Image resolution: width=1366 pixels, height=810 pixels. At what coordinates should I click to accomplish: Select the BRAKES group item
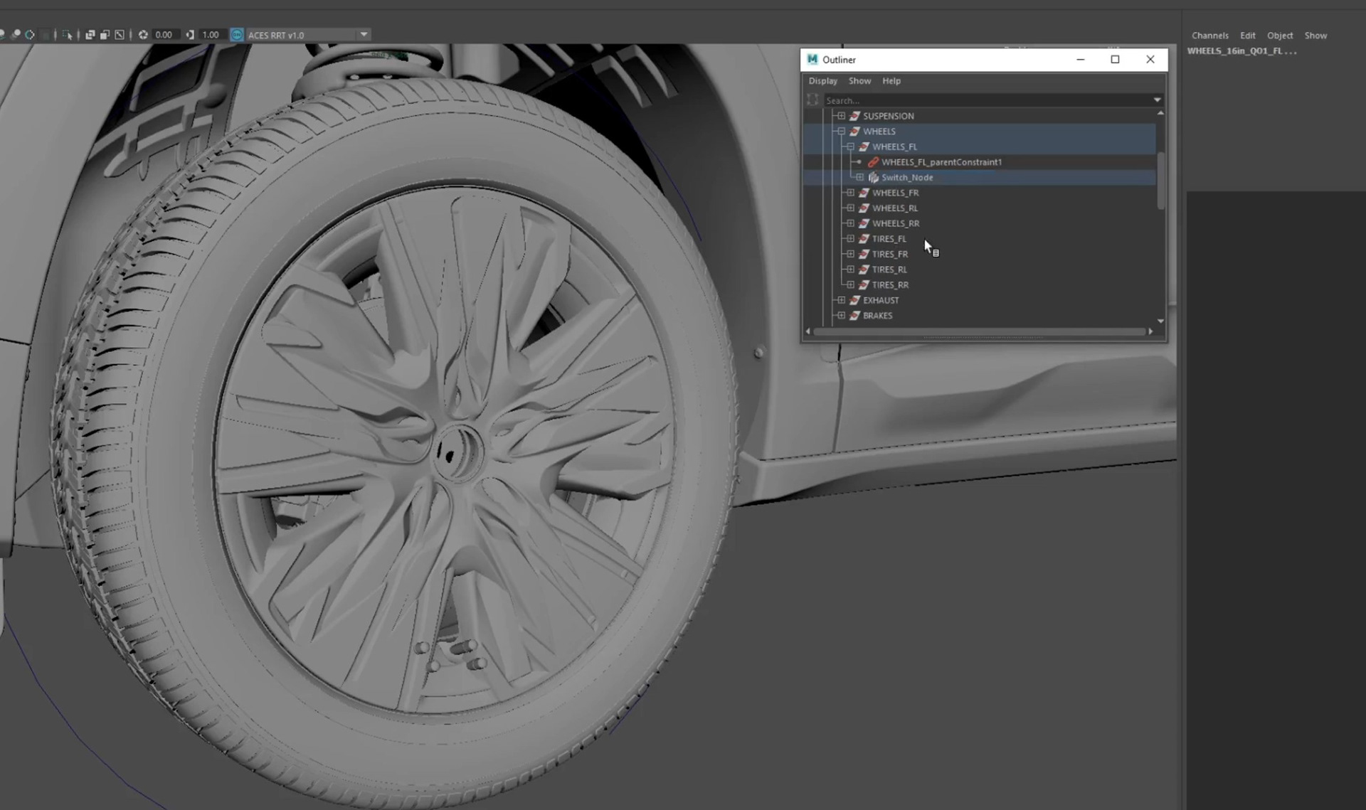coord(877,316)
